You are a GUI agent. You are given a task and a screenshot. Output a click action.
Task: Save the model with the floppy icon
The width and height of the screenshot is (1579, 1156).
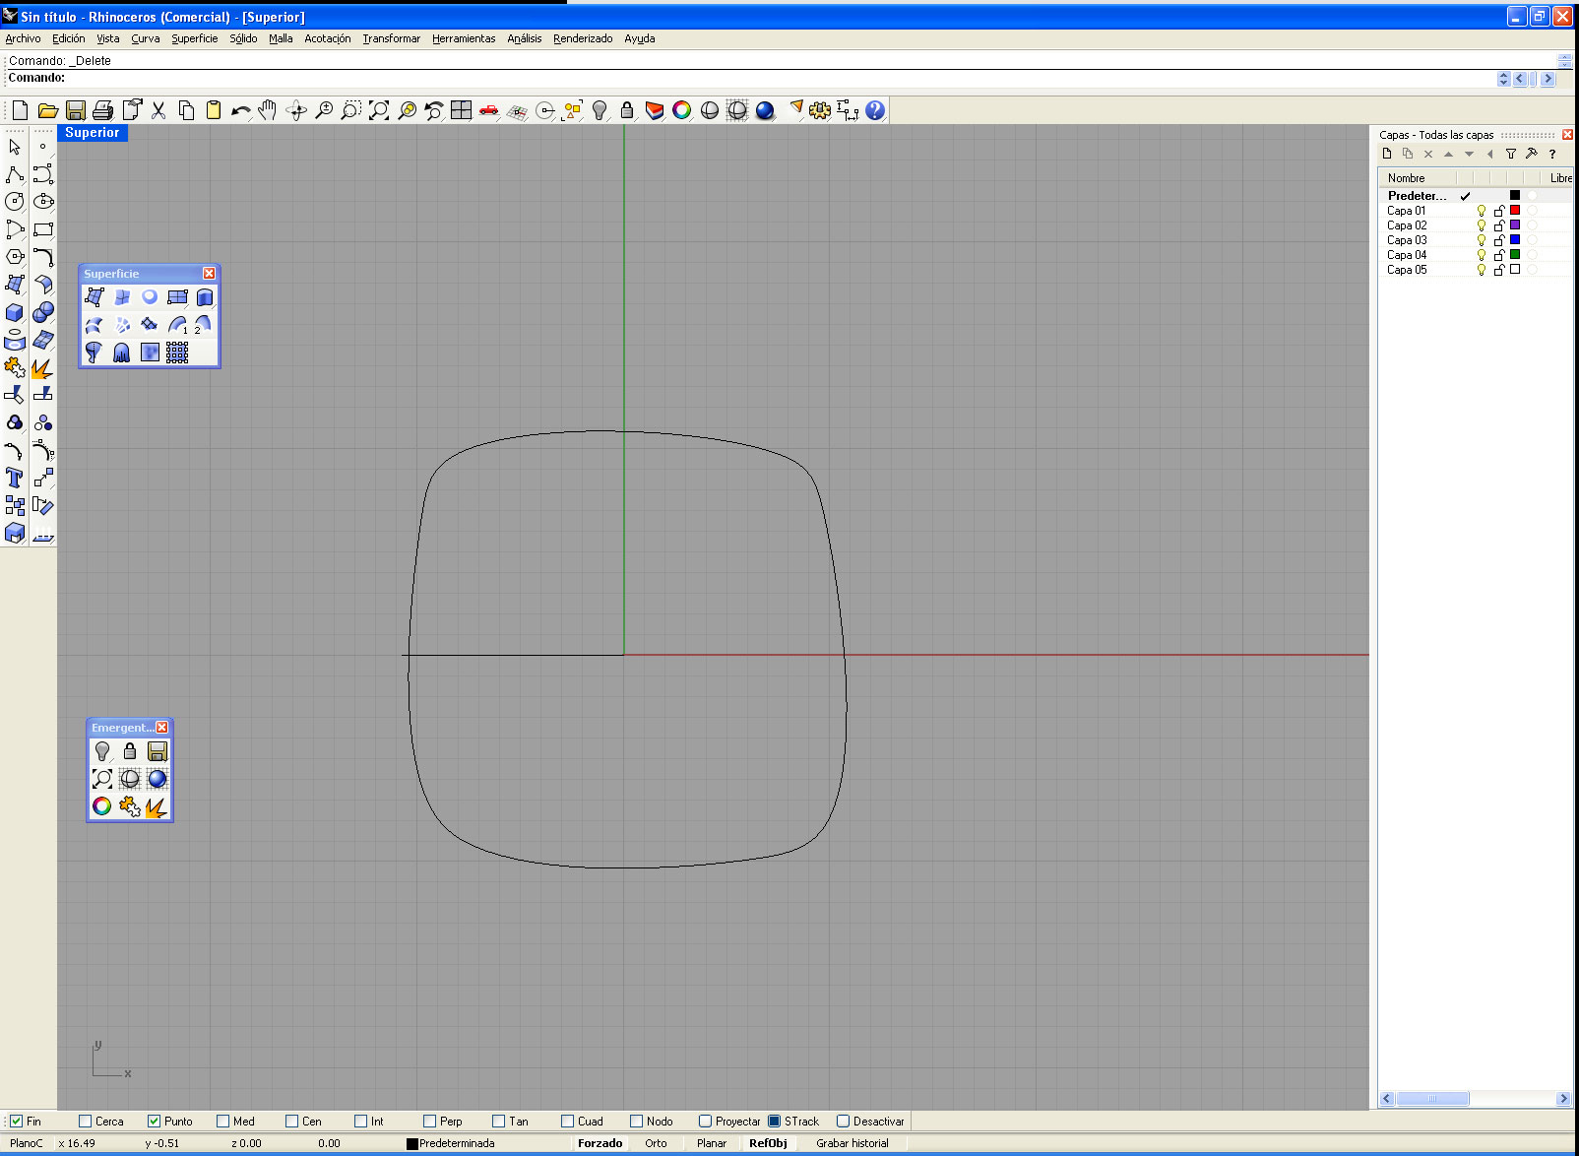(75, 110)
